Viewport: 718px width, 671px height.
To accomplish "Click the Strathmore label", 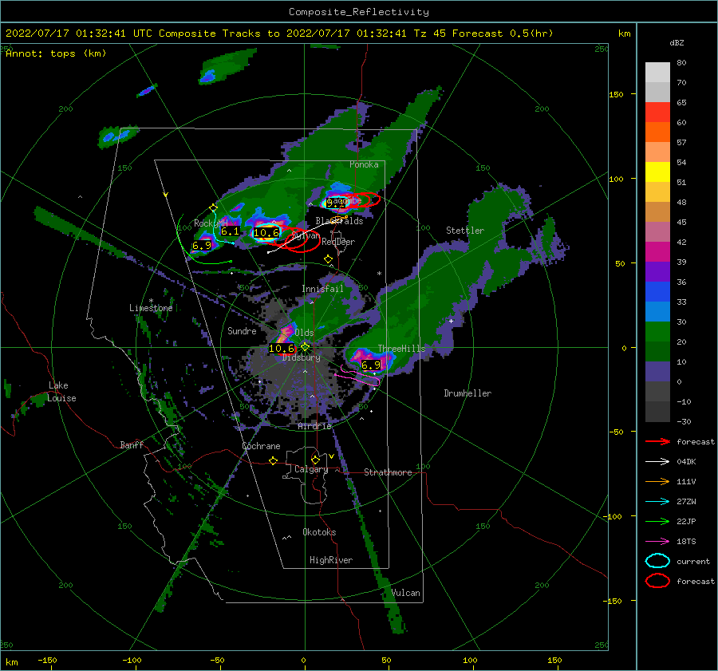I will point(388,472).
